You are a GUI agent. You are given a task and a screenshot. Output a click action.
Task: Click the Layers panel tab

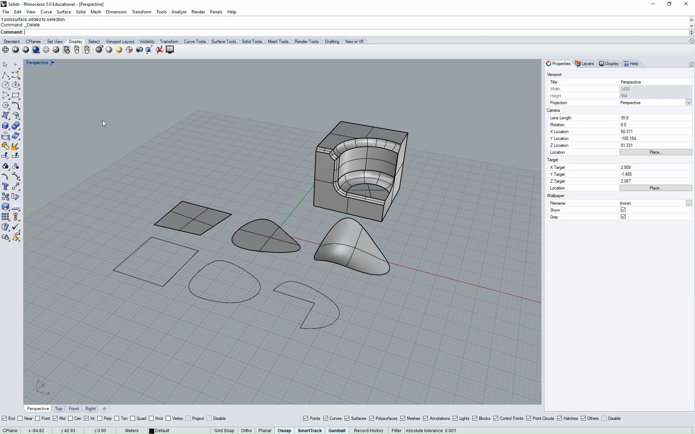[586, 64]
